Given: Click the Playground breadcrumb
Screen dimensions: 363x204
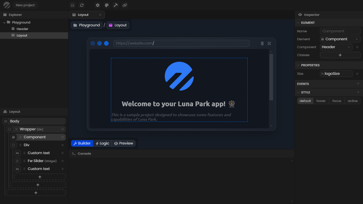Looking at the screenshot, I should click(x=86, y=25).
